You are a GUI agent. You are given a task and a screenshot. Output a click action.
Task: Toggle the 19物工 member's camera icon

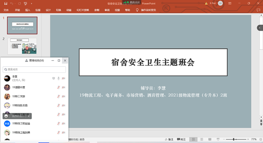pos(63,96)
